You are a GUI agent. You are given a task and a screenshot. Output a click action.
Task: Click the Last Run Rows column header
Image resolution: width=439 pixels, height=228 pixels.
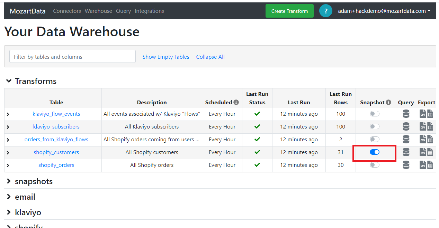tap(341, 98)
